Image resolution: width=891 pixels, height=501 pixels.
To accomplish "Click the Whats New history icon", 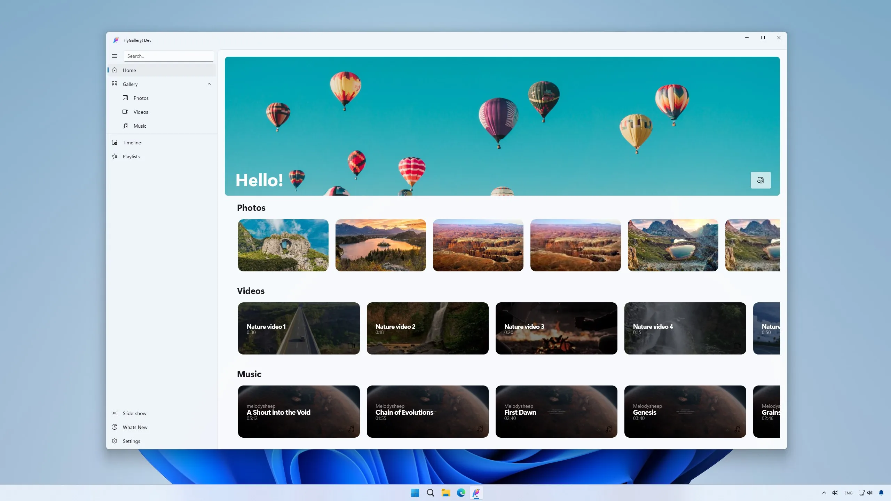I will [x=115, y=427].
